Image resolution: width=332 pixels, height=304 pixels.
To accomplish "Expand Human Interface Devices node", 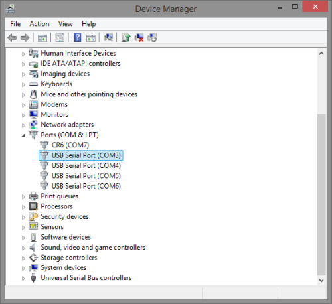I will pyautogui.click(x=23, y=54).
